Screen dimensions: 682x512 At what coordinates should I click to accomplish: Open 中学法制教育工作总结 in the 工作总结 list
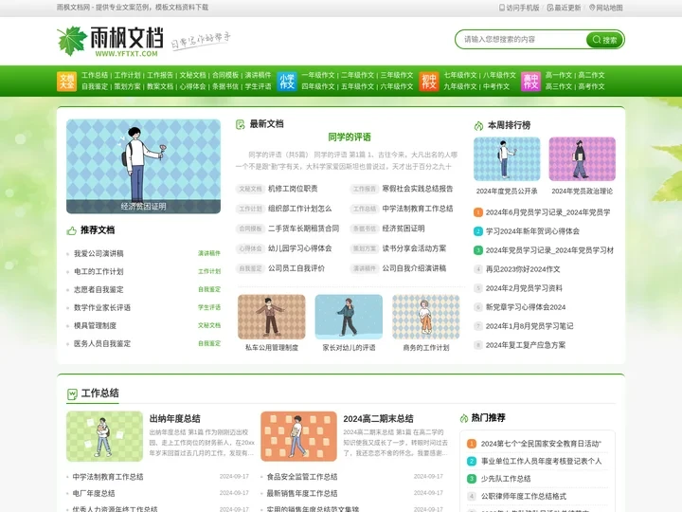(x=108, y=477)
